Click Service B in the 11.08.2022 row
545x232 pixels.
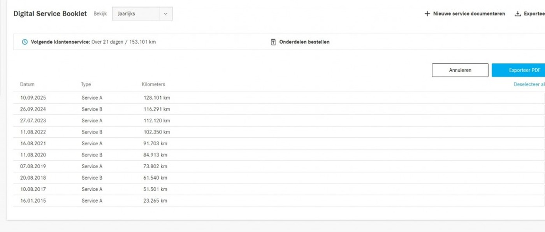pos(92,132)
